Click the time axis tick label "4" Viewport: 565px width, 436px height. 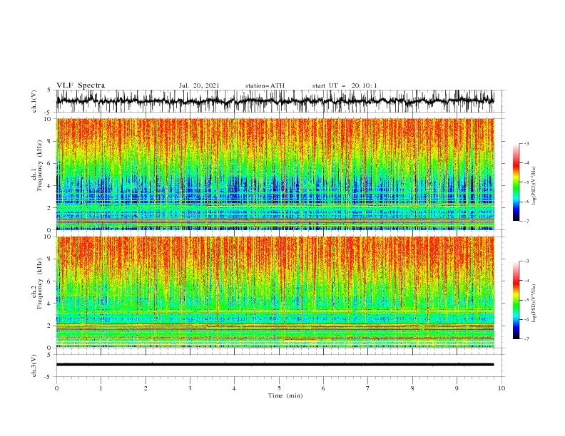point(234,388)
